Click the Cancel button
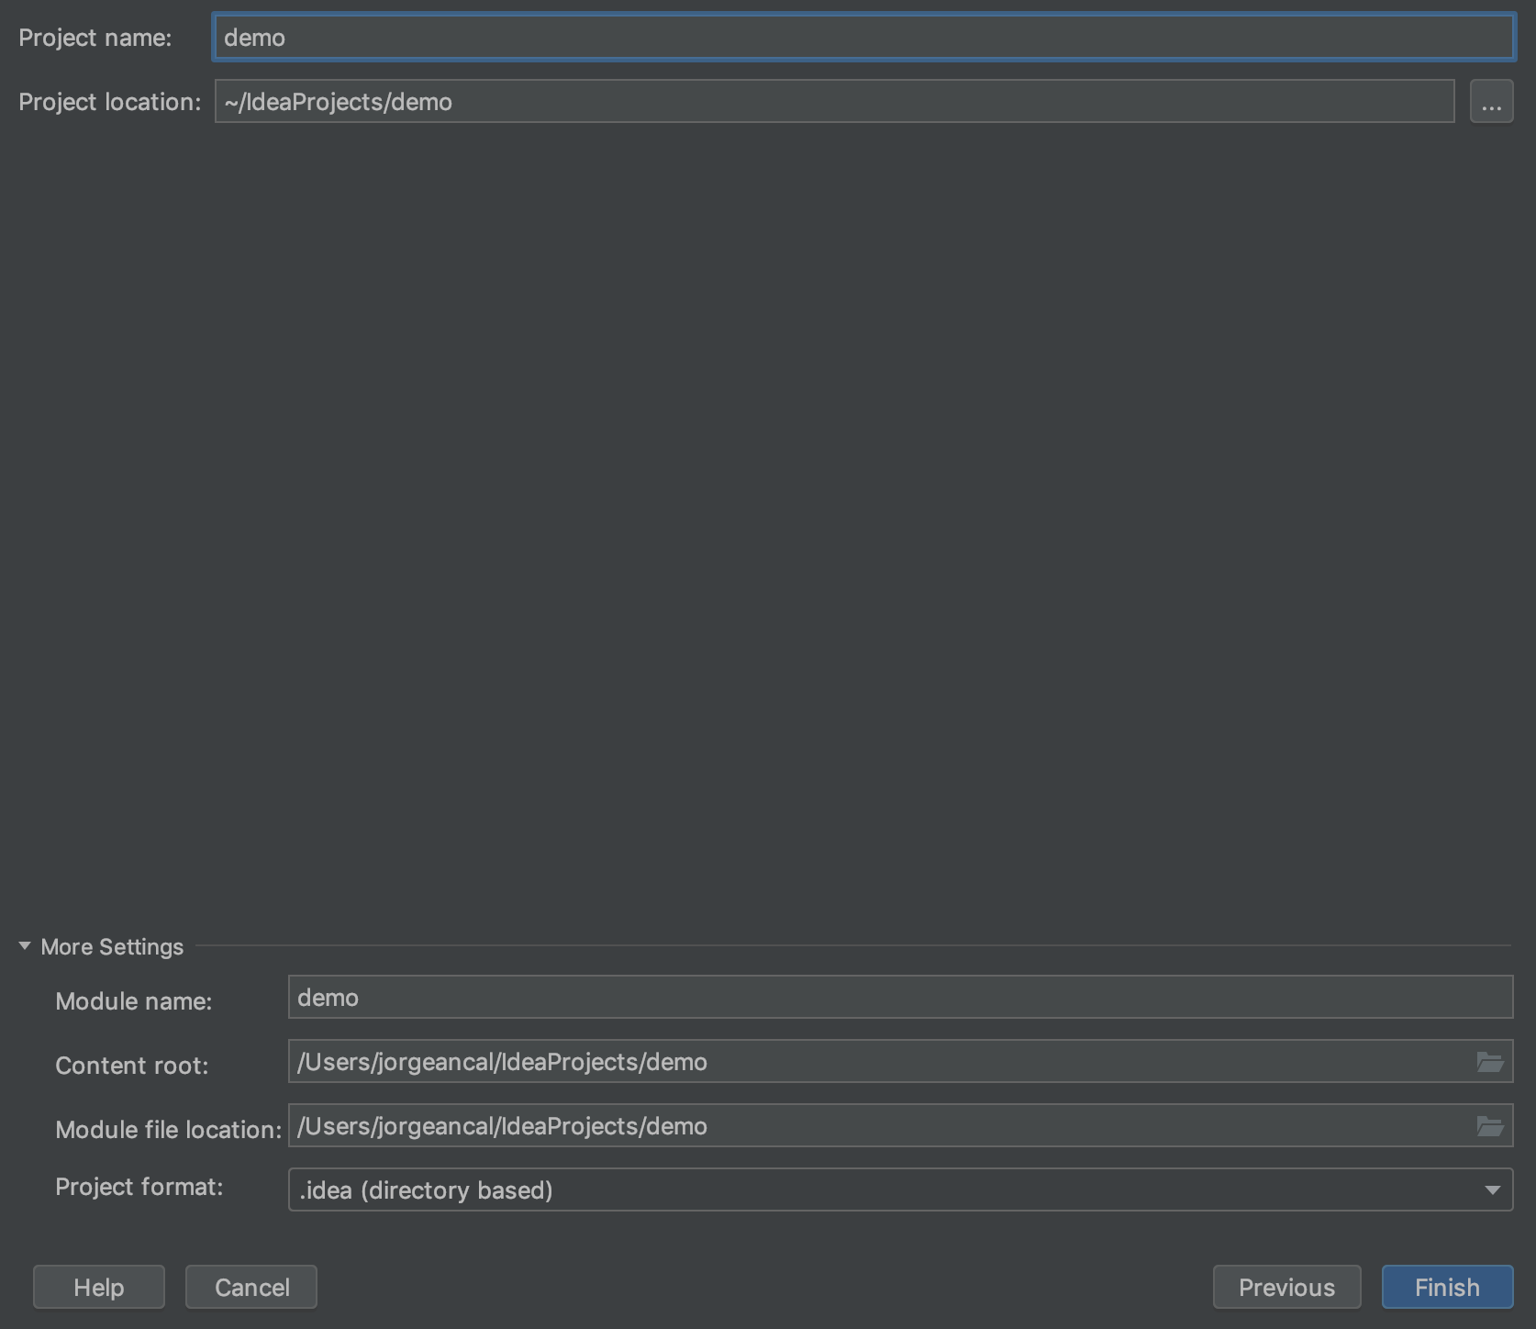This screenshot has width=1536, height=1329. click(x=251, y=1287)
